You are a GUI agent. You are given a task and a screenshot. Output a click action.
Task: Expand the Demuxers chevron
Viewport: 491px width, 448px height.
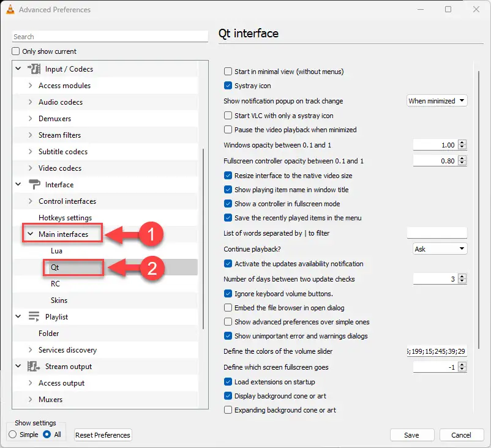coord(31,118)
